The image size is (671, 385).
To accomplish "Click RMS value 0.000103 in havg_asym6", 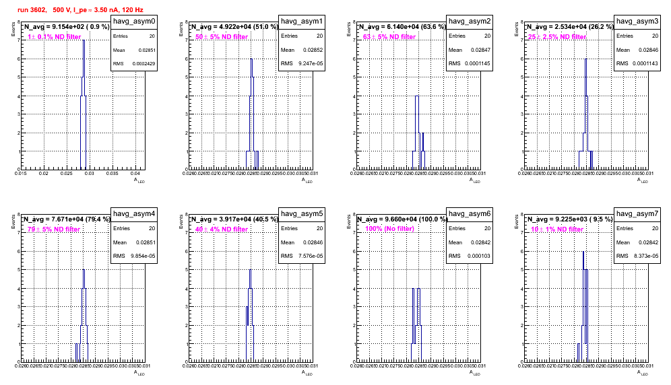I will tap(479, 256).
